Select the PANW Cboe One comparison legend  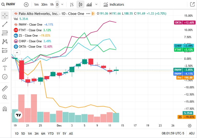33,25
